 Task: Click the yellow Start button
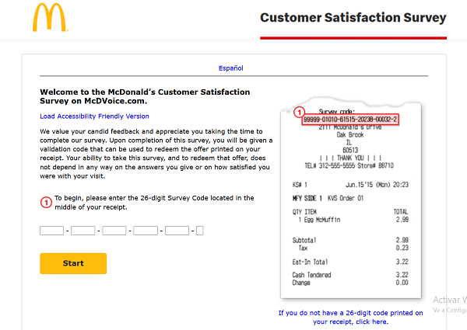click(x=73, y=263)
